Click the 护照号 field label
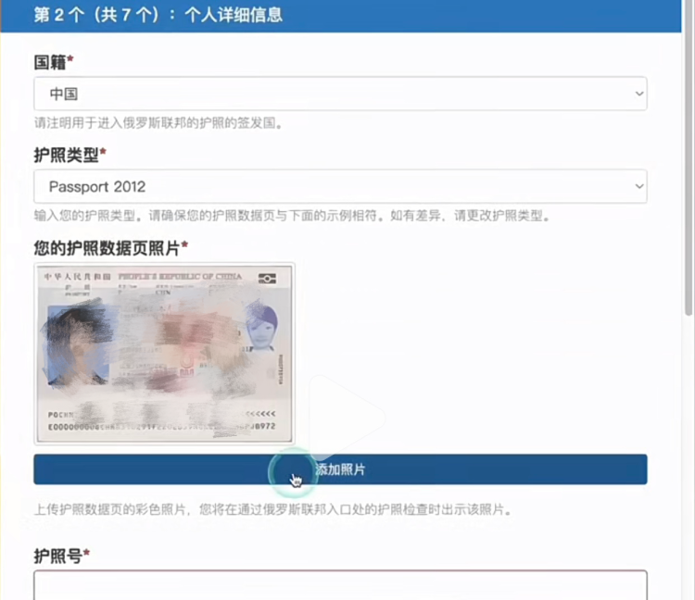 60,556
